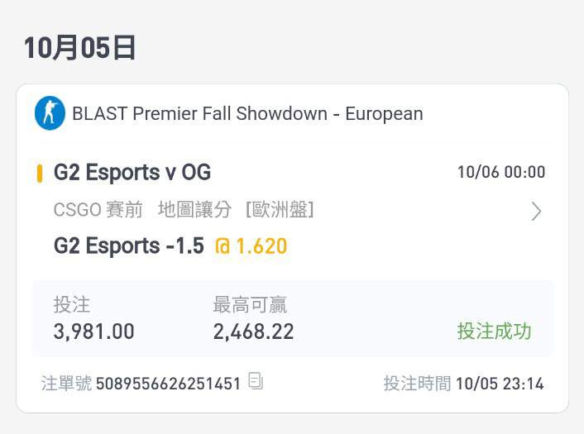Select bet number 5089556626251451
The image size is (584, 434).
[169, 384]
